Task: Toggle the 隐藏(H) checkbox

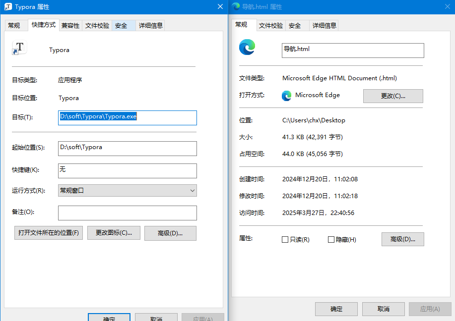Action: (x=331, y=240)
